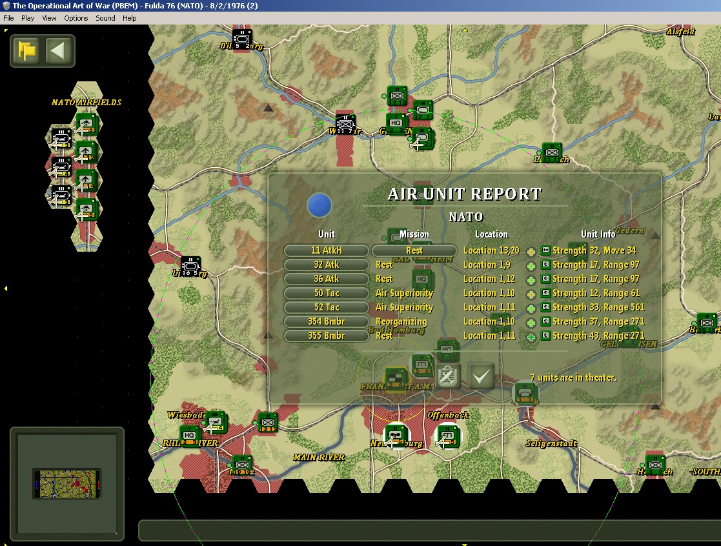This screenshot has height=546, width=721.
Task: Click the 50 Tac unit button
Action: [327, 293]
